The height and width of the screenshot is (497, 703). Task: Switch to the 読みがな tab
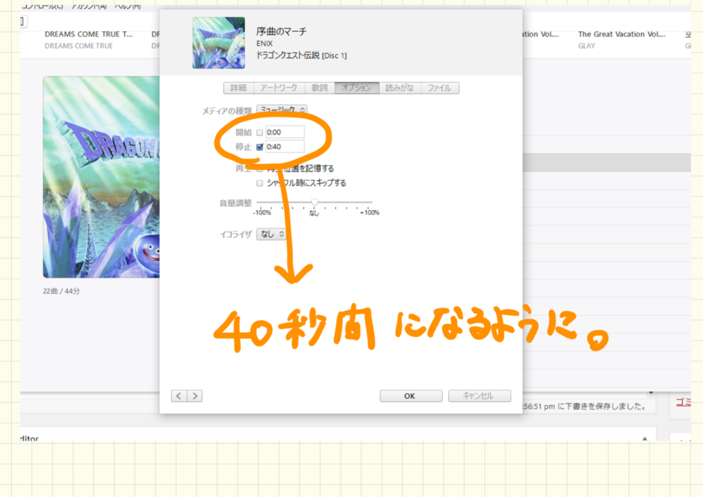400,88
